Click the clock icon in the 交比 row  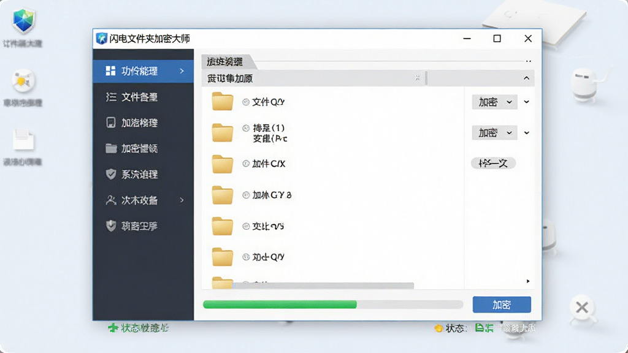click(x=246, y=227)
